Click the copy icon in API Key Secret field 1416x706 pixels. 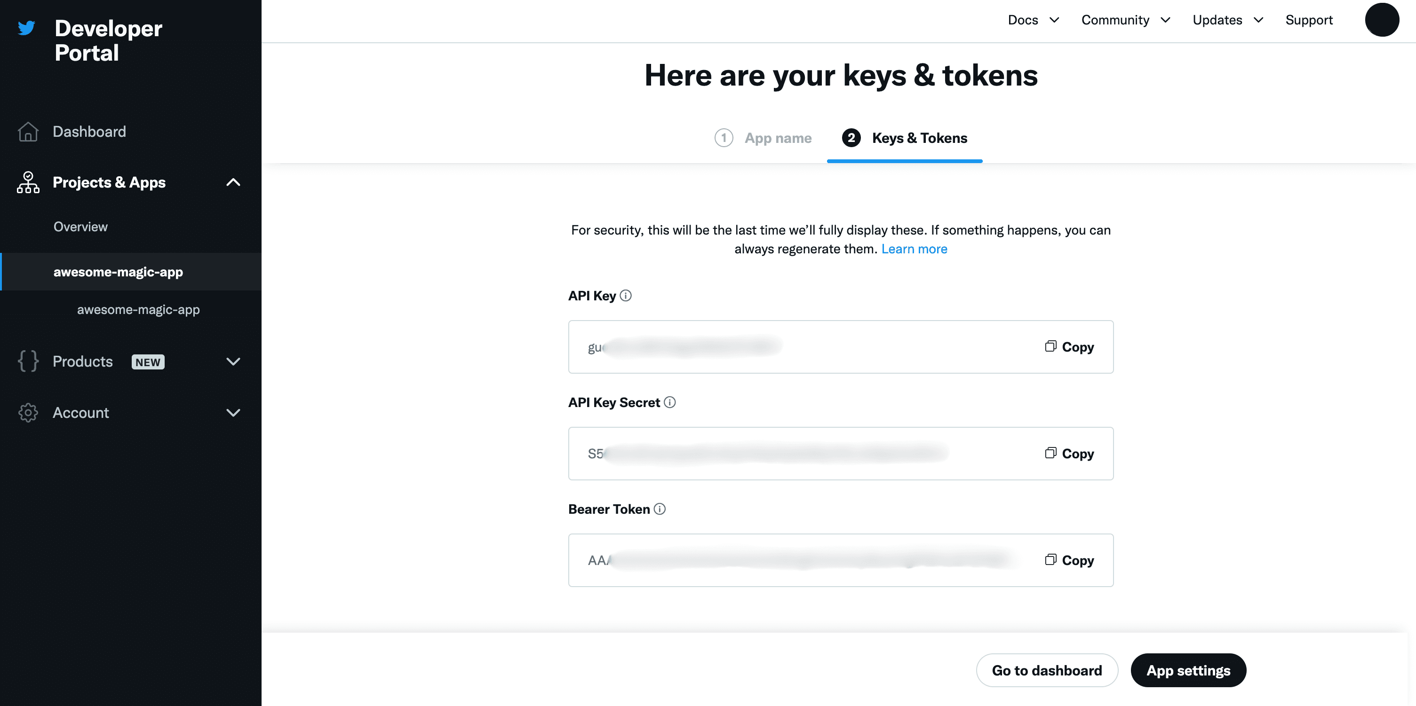(x=1050, y=453)
